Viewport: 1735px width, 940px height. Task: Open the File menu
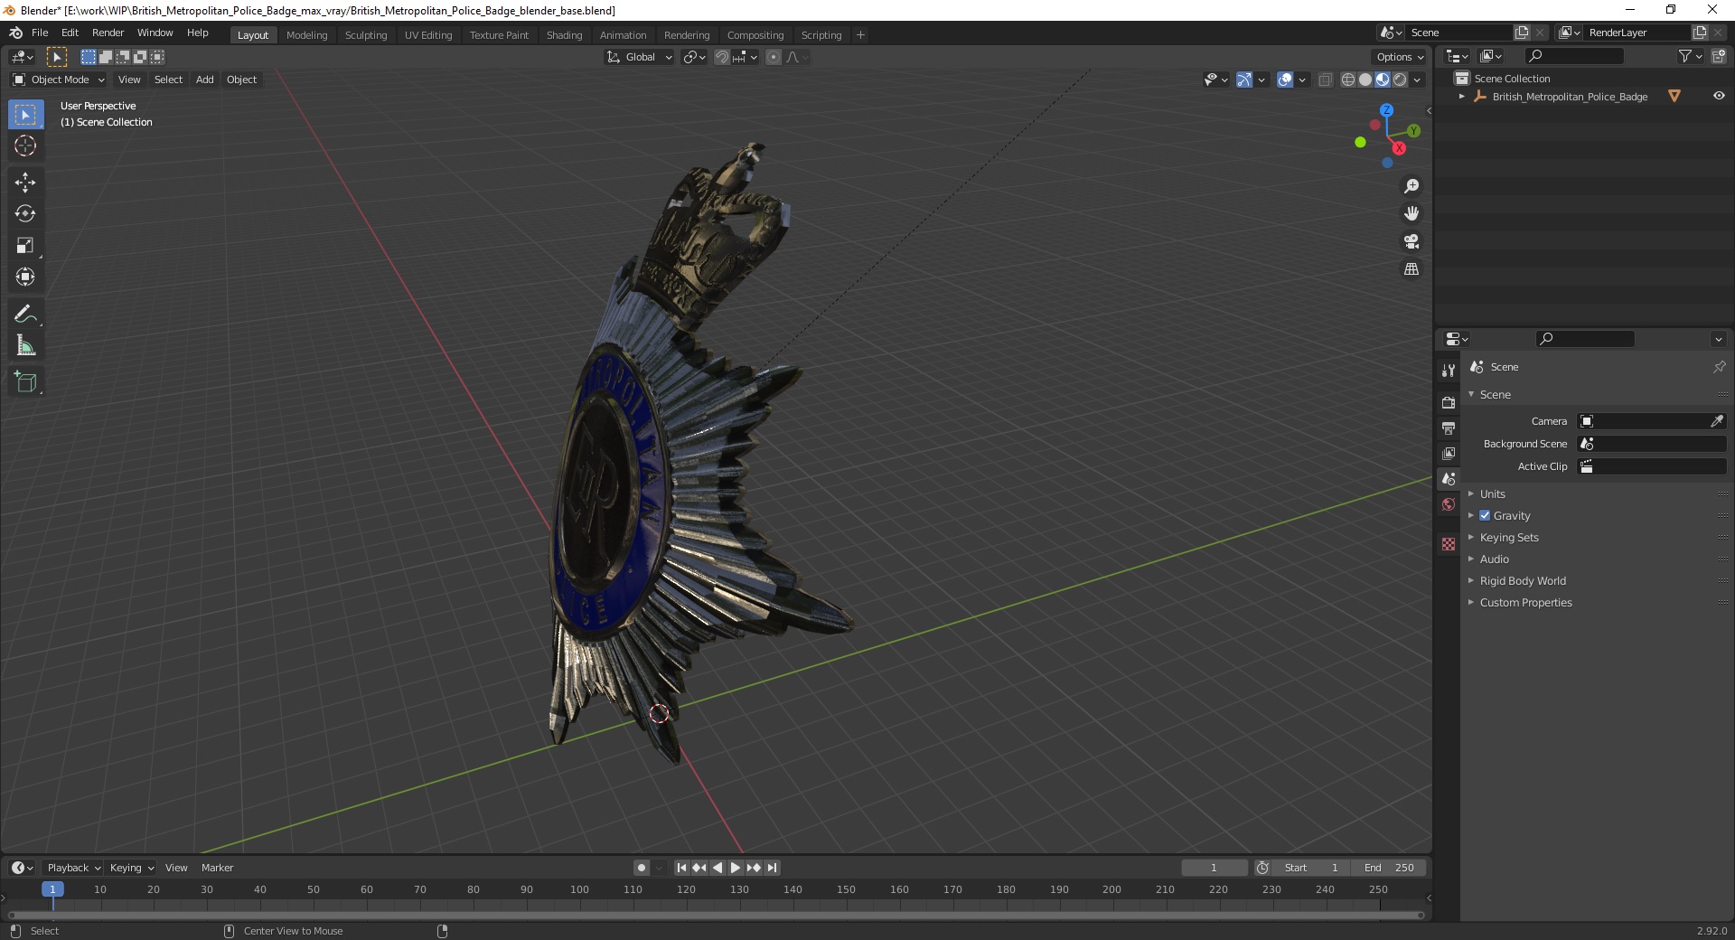tap(40, 33)
